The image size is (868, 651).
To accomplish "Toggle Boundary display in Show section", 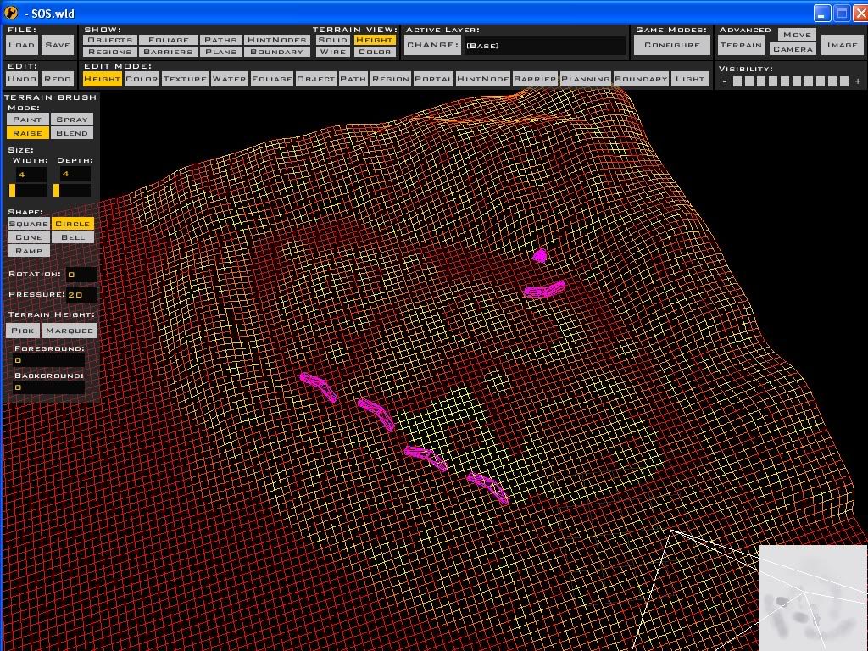I will coord(277,52).
